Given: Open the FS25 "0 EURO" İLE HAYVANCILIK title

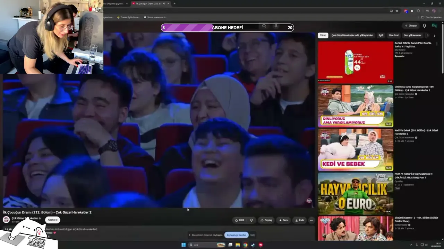Looking at the screenshot, I should pyautogui.click(x=414, y=176).
